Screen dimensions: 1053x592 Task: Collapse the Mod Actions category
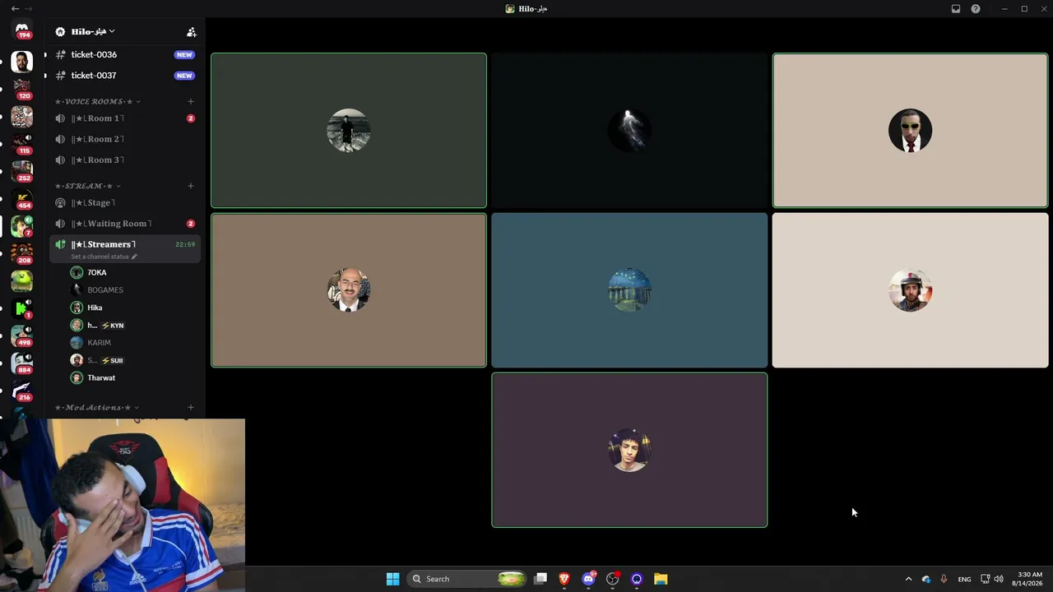pyautogui.click(x=97, y=408)
